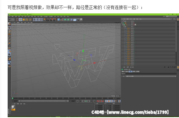
Task: Toggle the X axis lock button
Action: pyautogui.click(x=34, y=20)
